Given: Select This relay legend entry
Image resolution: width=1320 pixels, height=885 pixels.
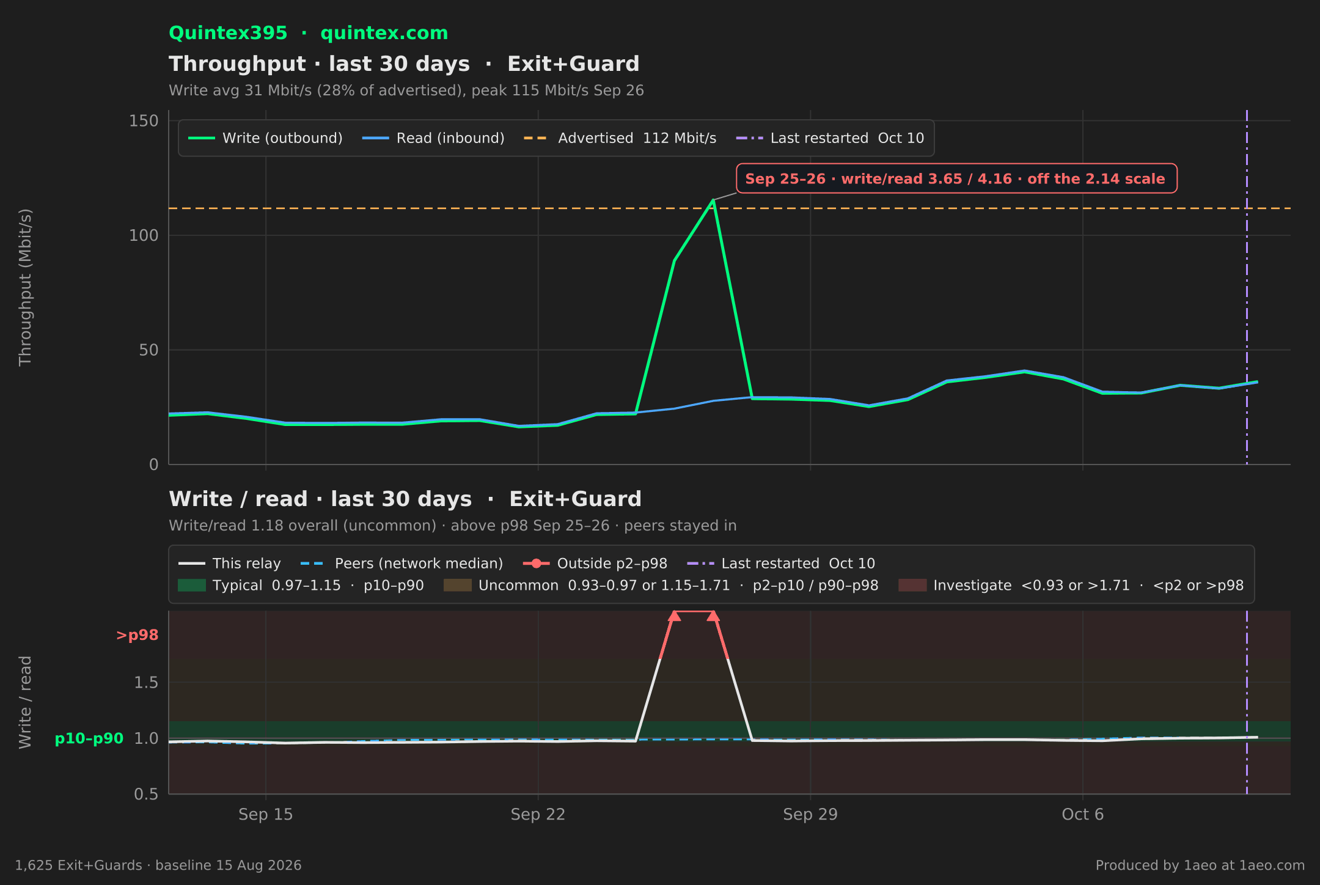Looking at the screenshot, I should (x=229, y=564).
